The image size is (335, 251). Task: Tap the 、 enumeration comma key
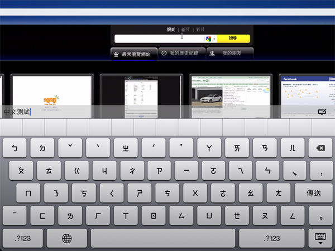pos(294,171)
